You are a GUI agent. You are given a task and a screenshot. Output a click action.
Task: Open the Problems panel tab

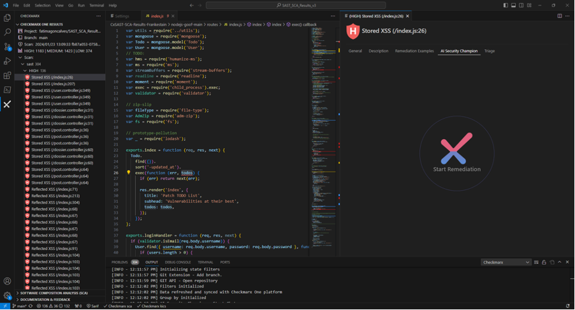point(125,262)
